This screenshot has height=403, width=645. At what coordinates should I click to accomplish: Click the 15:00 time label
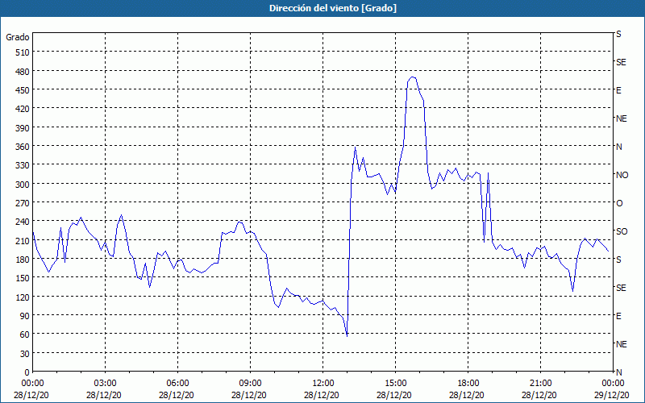point(396,384)
